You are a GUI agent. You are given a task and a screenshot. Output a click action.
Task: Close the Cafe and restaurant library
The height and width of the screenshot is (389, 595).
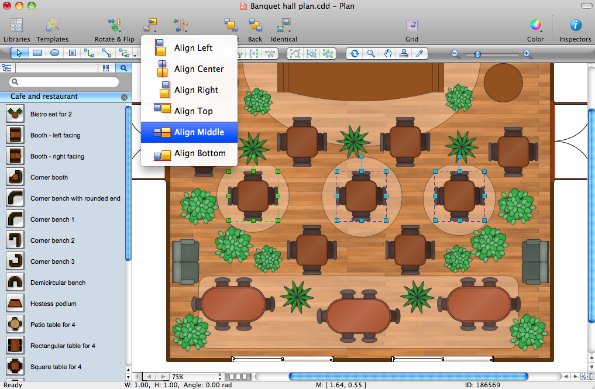124,97
